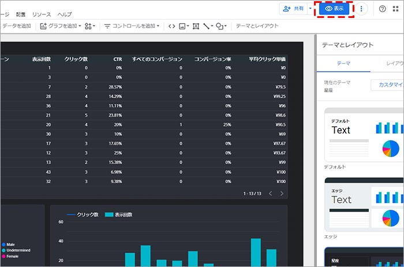
Task: Switch to the テーマ tab
Action: tap(343, 64)
